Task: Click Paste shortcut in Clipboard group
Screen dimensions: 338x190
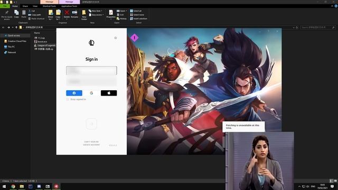Action: point(36,19)
